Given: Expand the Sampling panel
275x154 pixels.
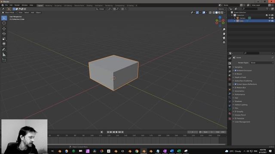Looking at the screenshot, I should pyautogui.click(x=238, y=67).
